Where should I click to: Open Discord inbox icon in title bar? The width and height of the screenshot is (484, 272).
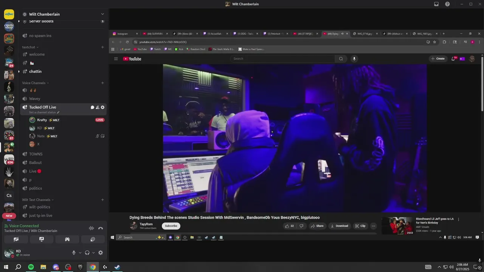[436, 4]
